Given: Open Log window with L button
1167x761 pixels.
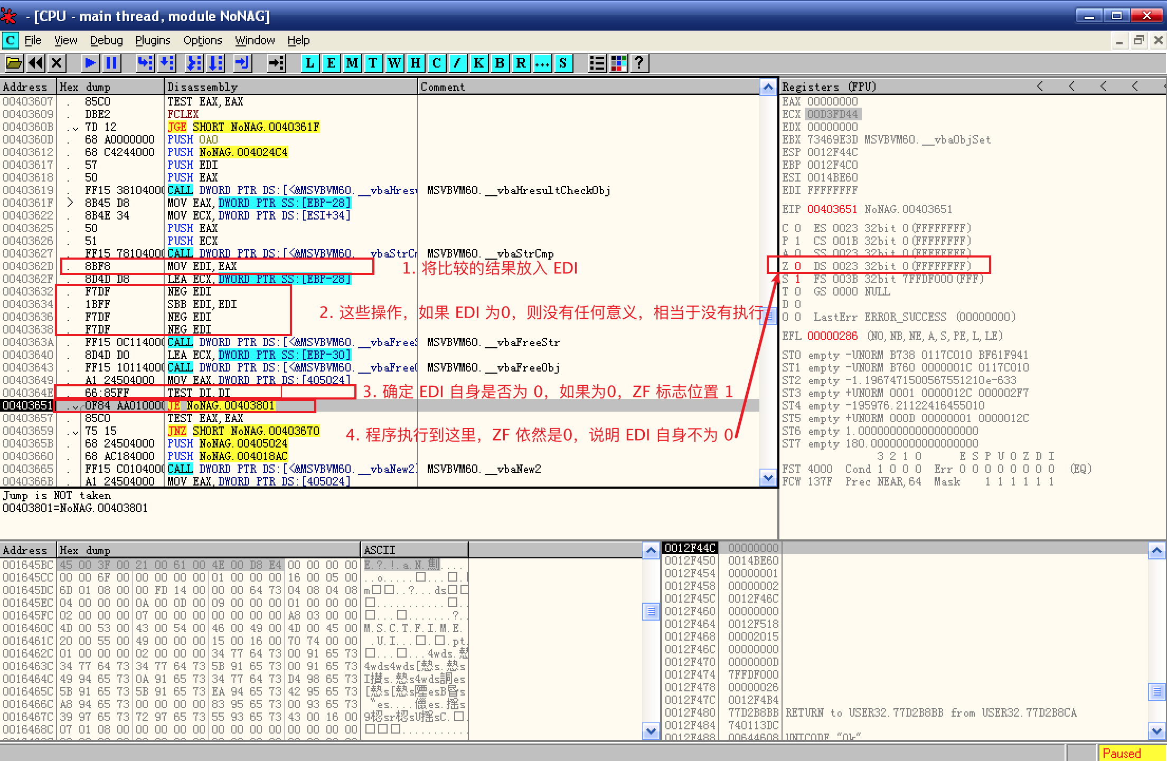Looking at the screenshot, I should (310, 63).
